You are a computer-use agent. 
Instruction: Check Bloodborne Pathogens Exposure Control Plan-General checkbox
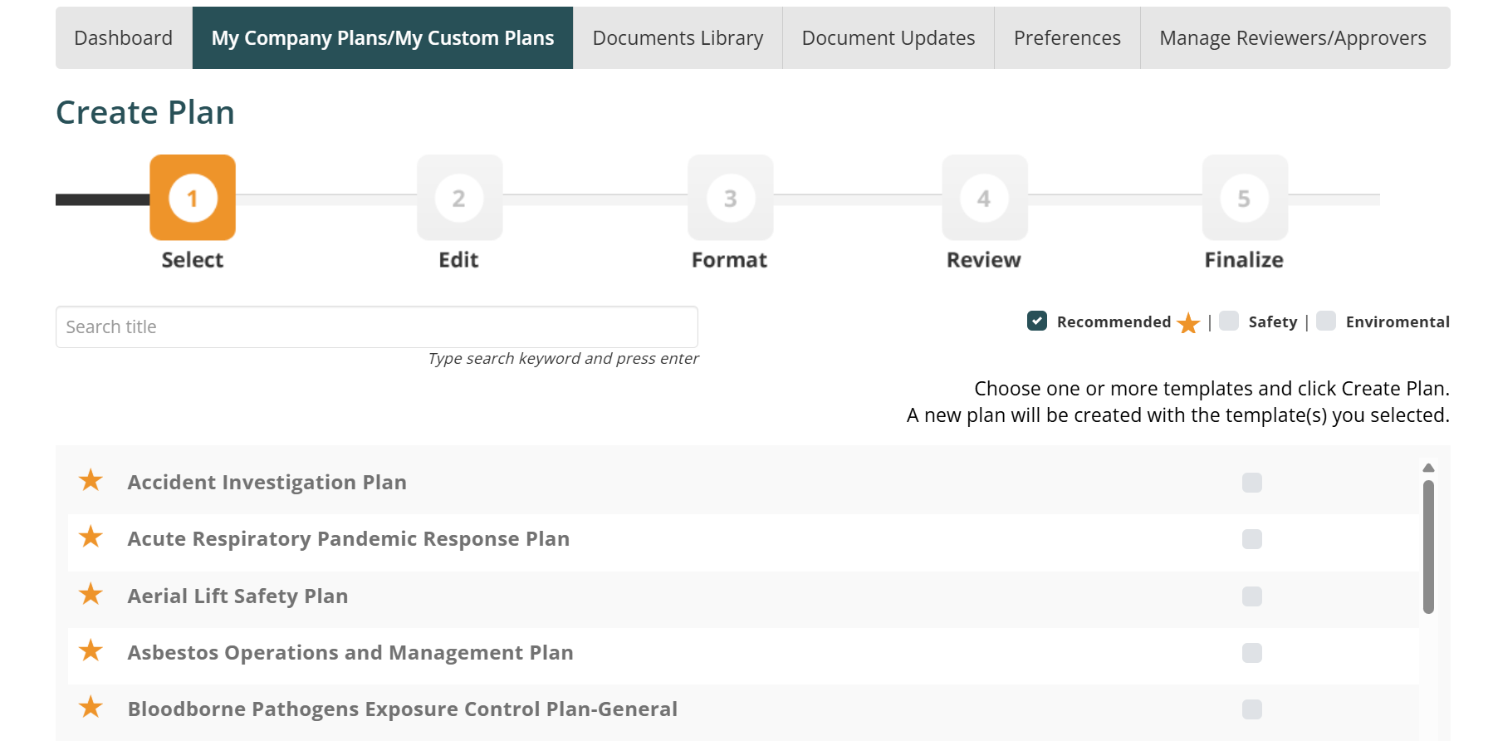[1252, 709]
